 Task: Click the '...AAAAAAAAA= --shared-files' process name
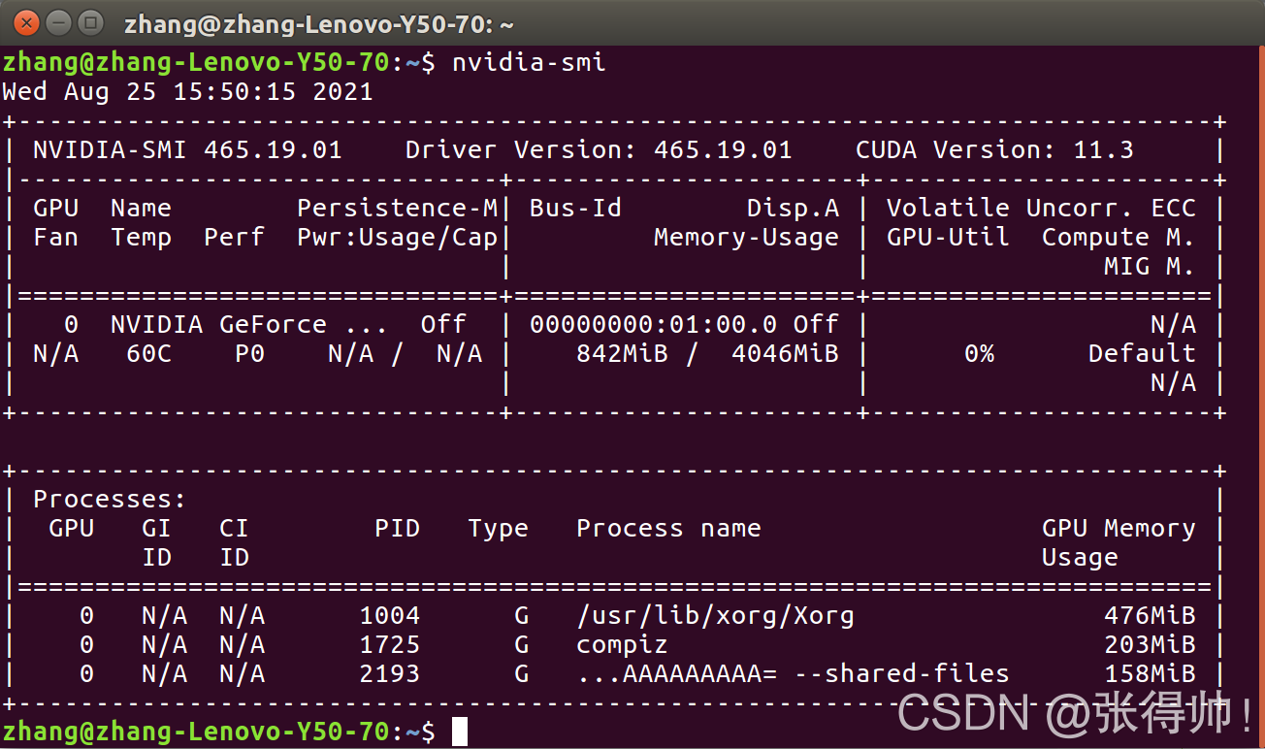(793, 674)
